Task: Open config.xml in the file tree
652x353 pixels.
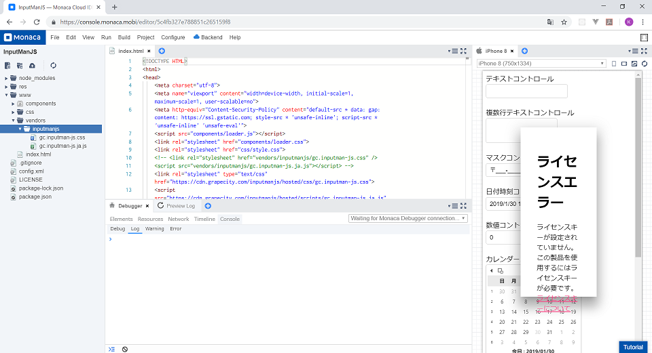Action: click(x=31, y=171)
